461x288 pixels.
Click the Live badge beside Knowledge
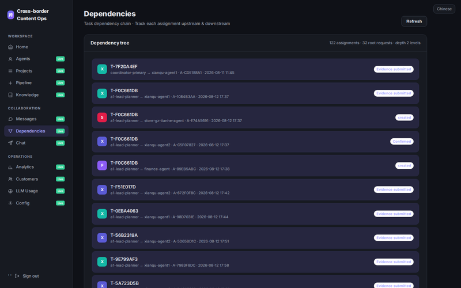61,95
